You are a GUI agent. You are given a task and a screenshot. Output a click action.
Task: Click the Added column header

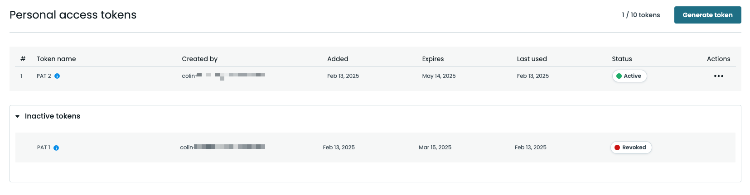point(338,59)
